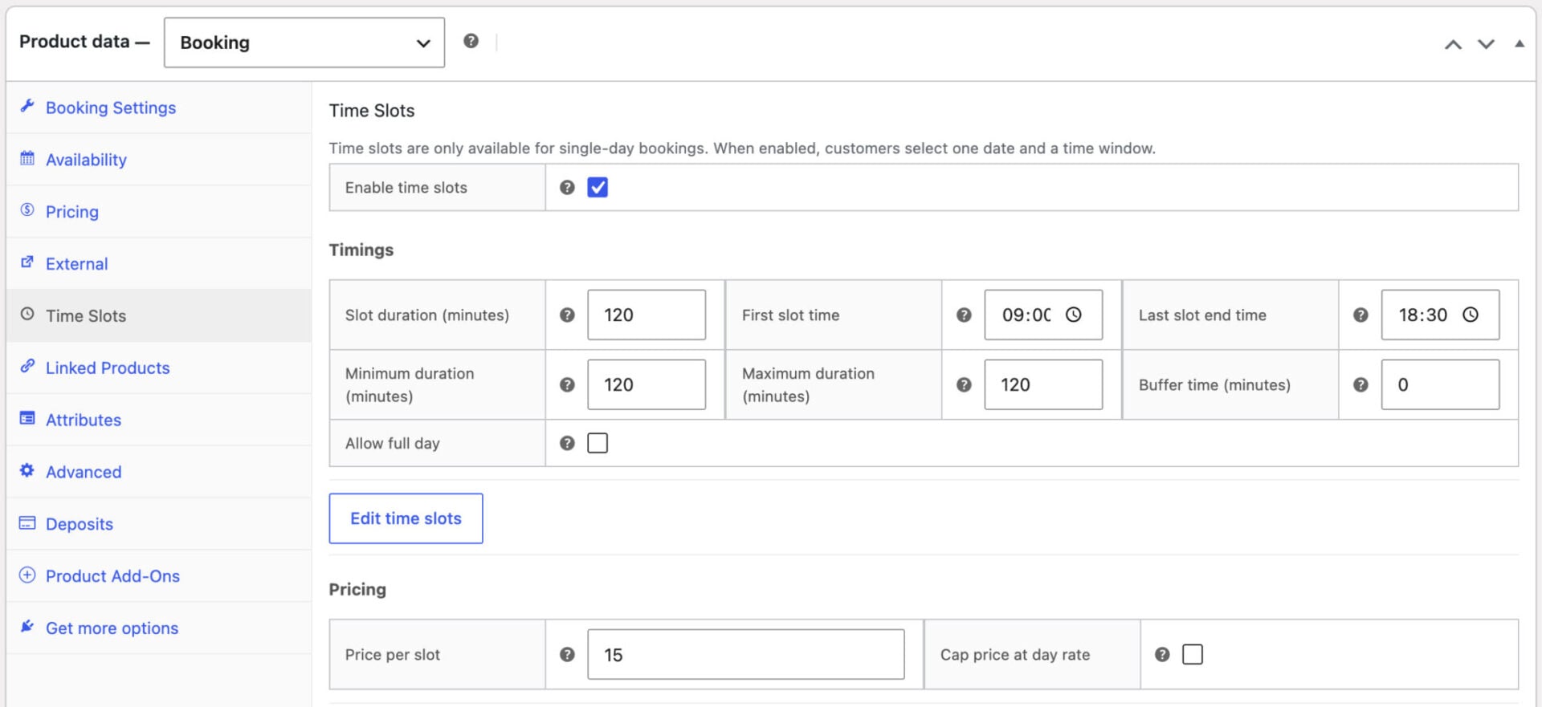
Task: Click help icon for Last slot end time
Action: point(1360,315)
